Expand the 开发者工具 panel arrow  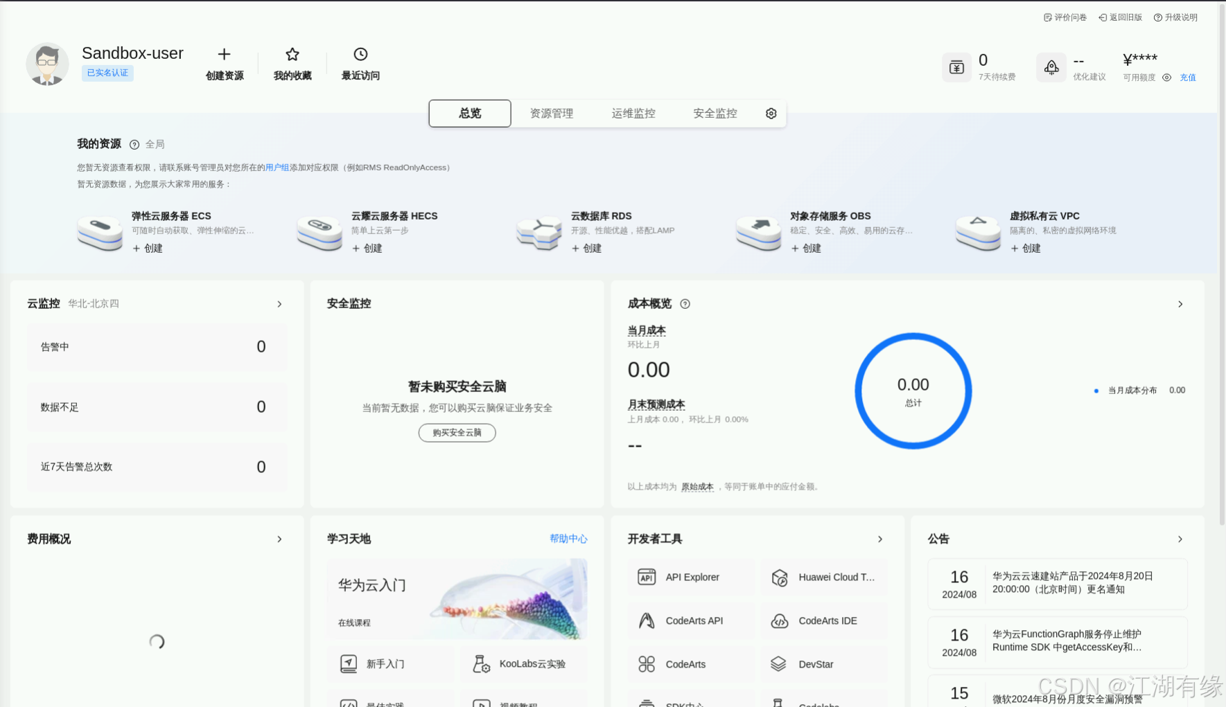click(880, 539)
